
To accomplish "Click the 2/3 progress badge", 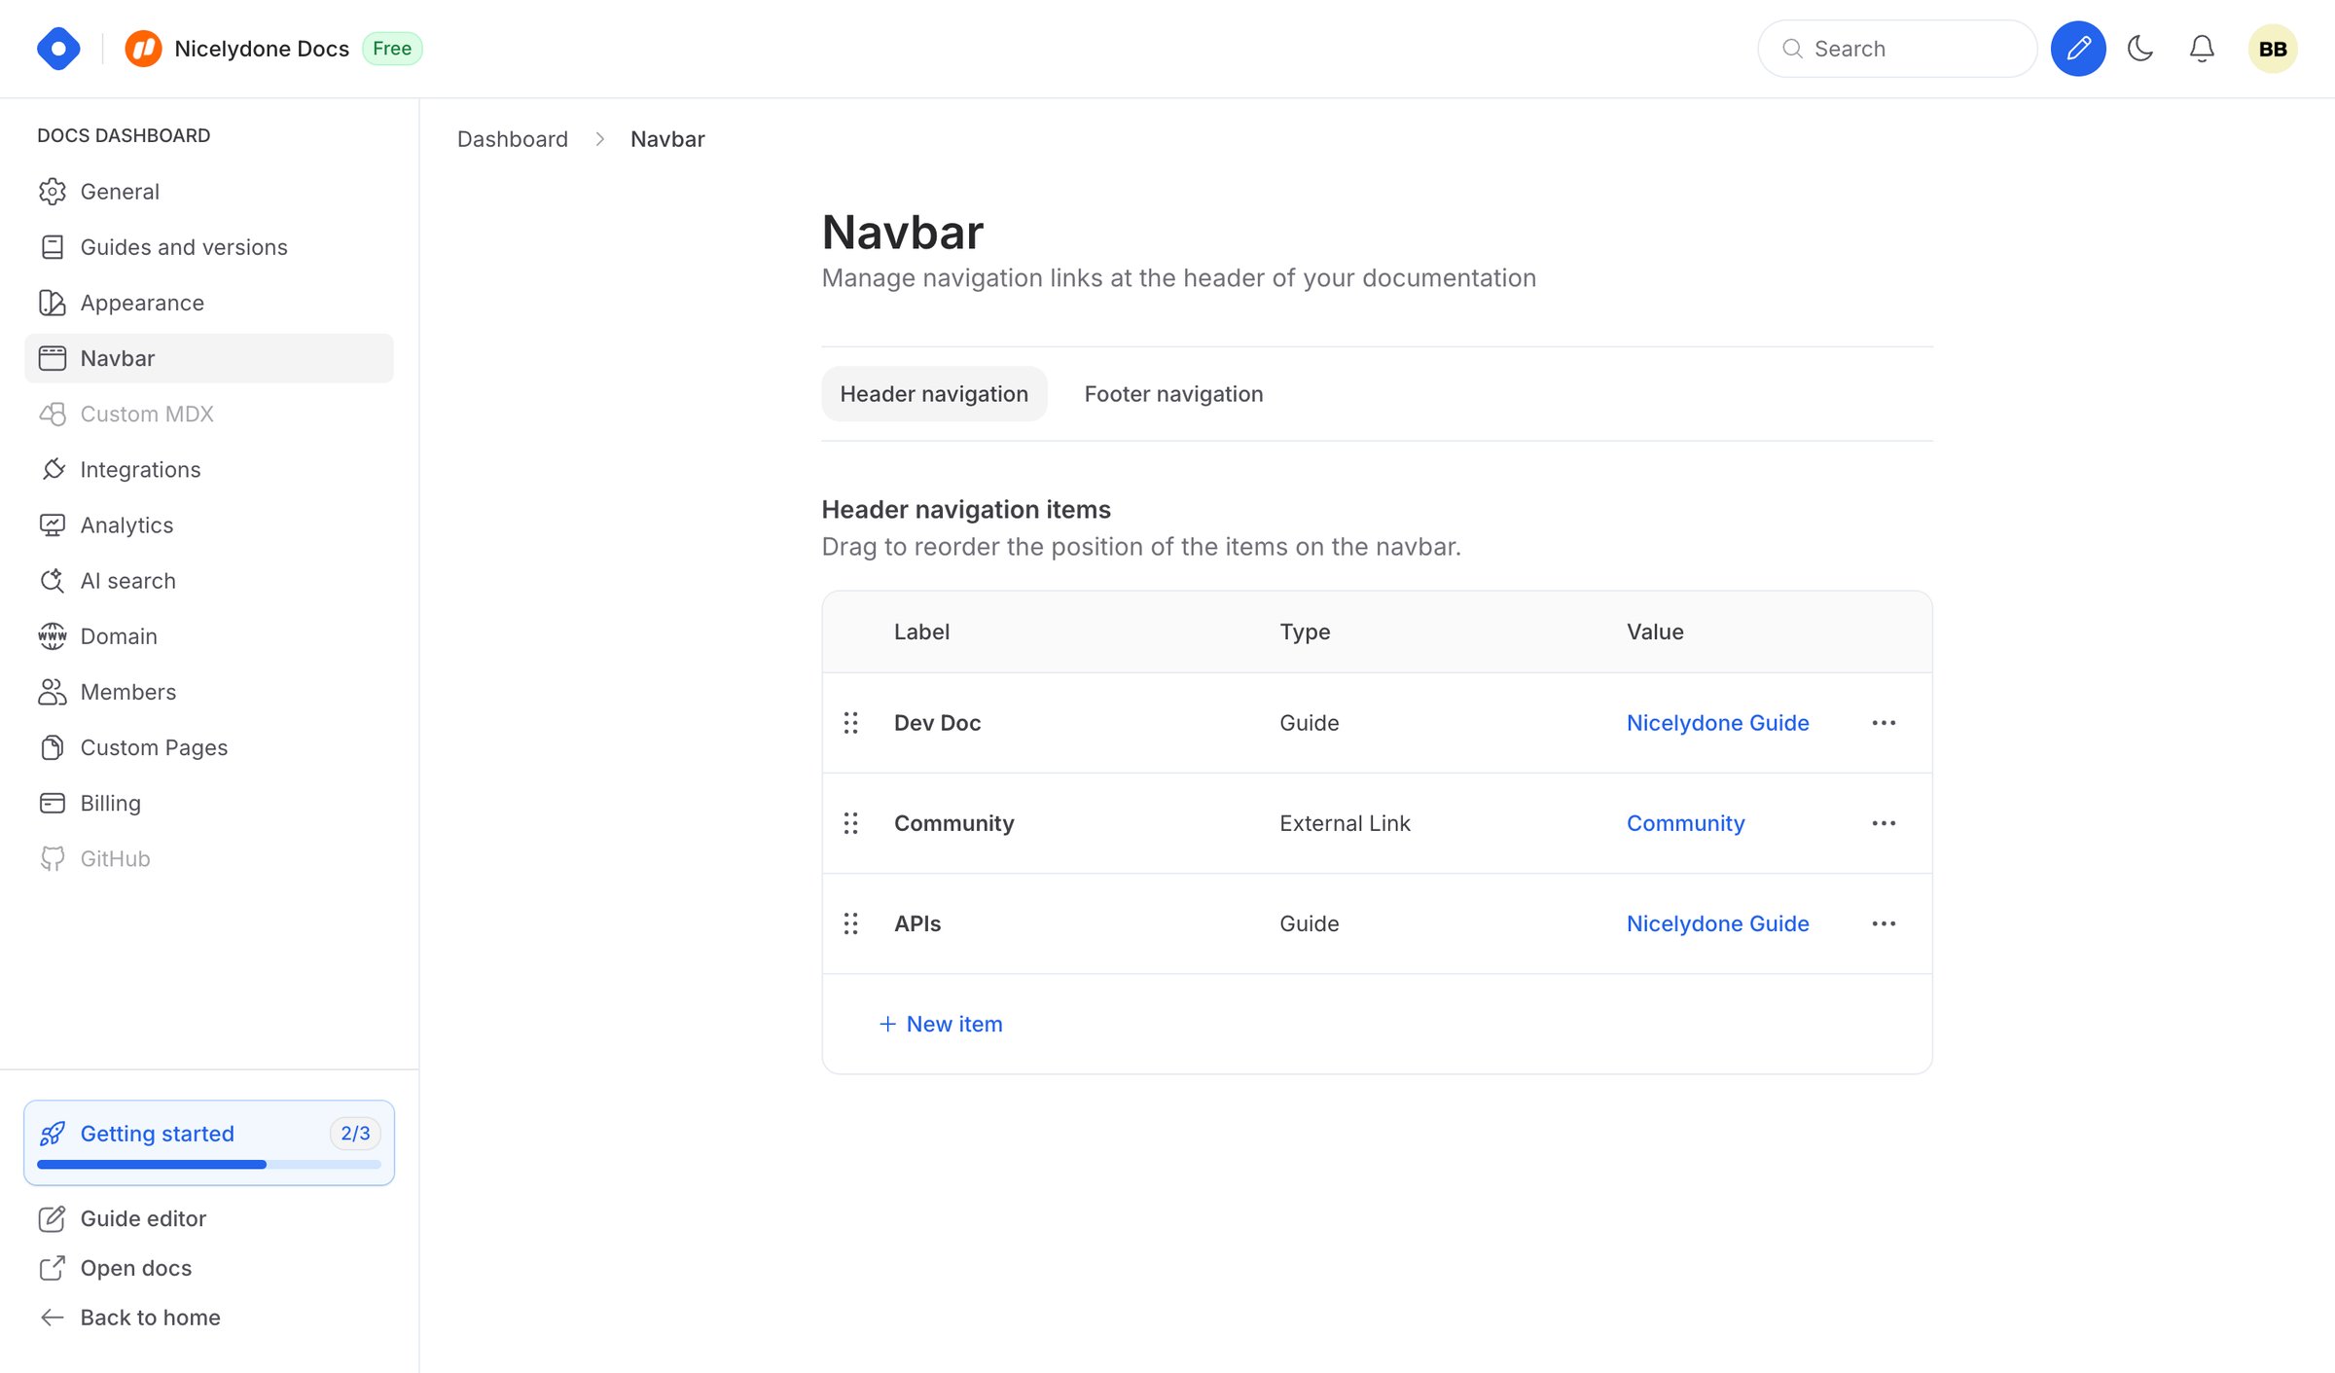I will coord(355,1134).
